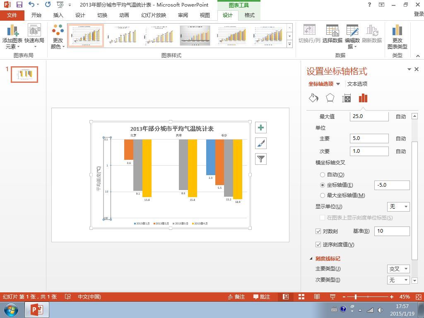Open the File tab

pyautogui.click(x=12, y=15)
